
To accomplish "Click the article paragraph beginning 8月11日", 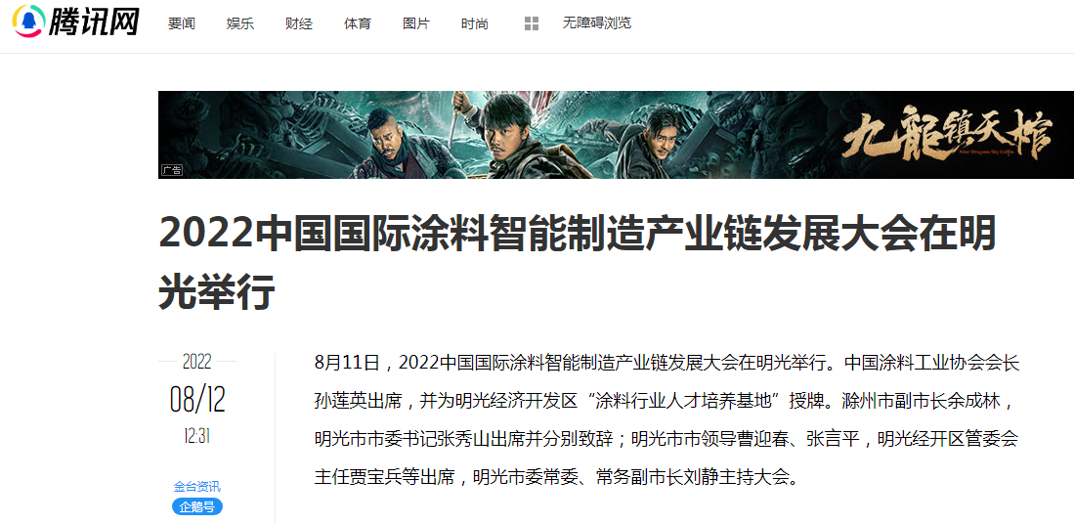I will pos(667,419).
